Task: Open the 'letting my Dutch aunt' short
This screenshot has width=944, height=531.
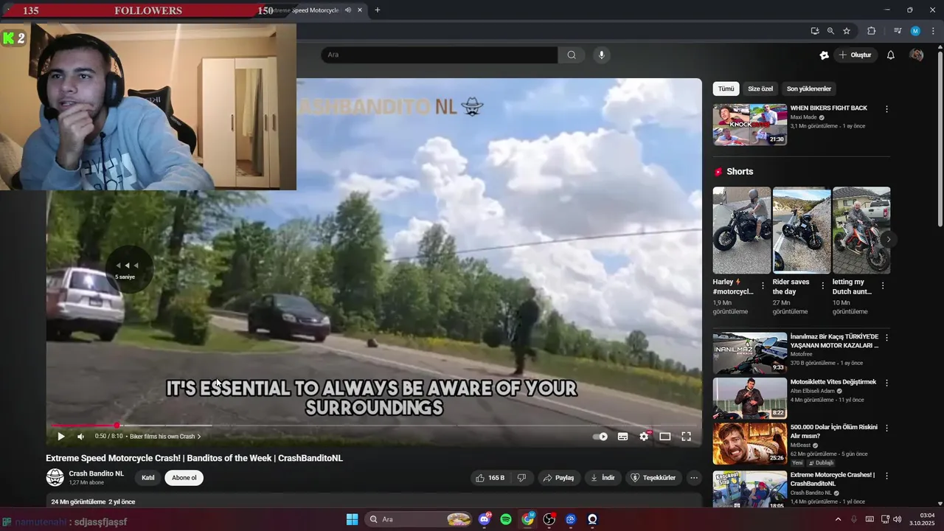Action: pos(861,230)
